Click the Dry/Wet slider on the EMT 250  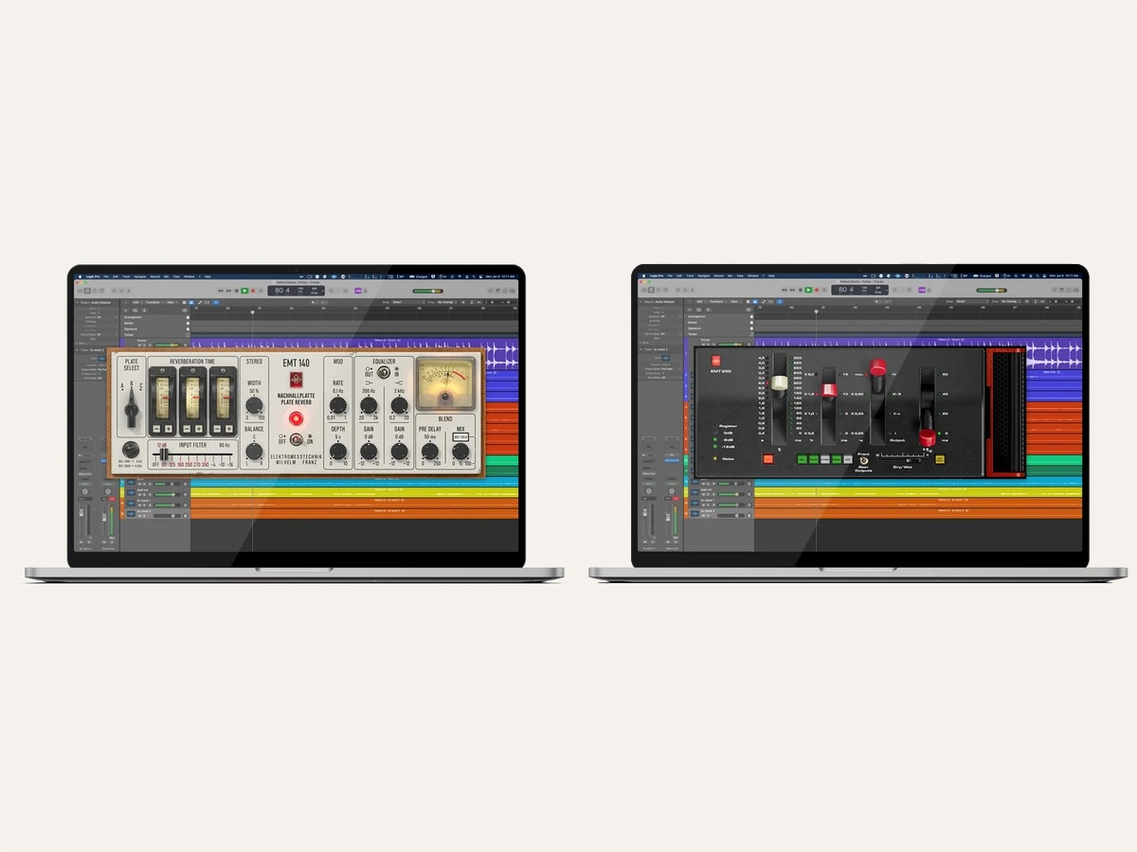(911, 460)
